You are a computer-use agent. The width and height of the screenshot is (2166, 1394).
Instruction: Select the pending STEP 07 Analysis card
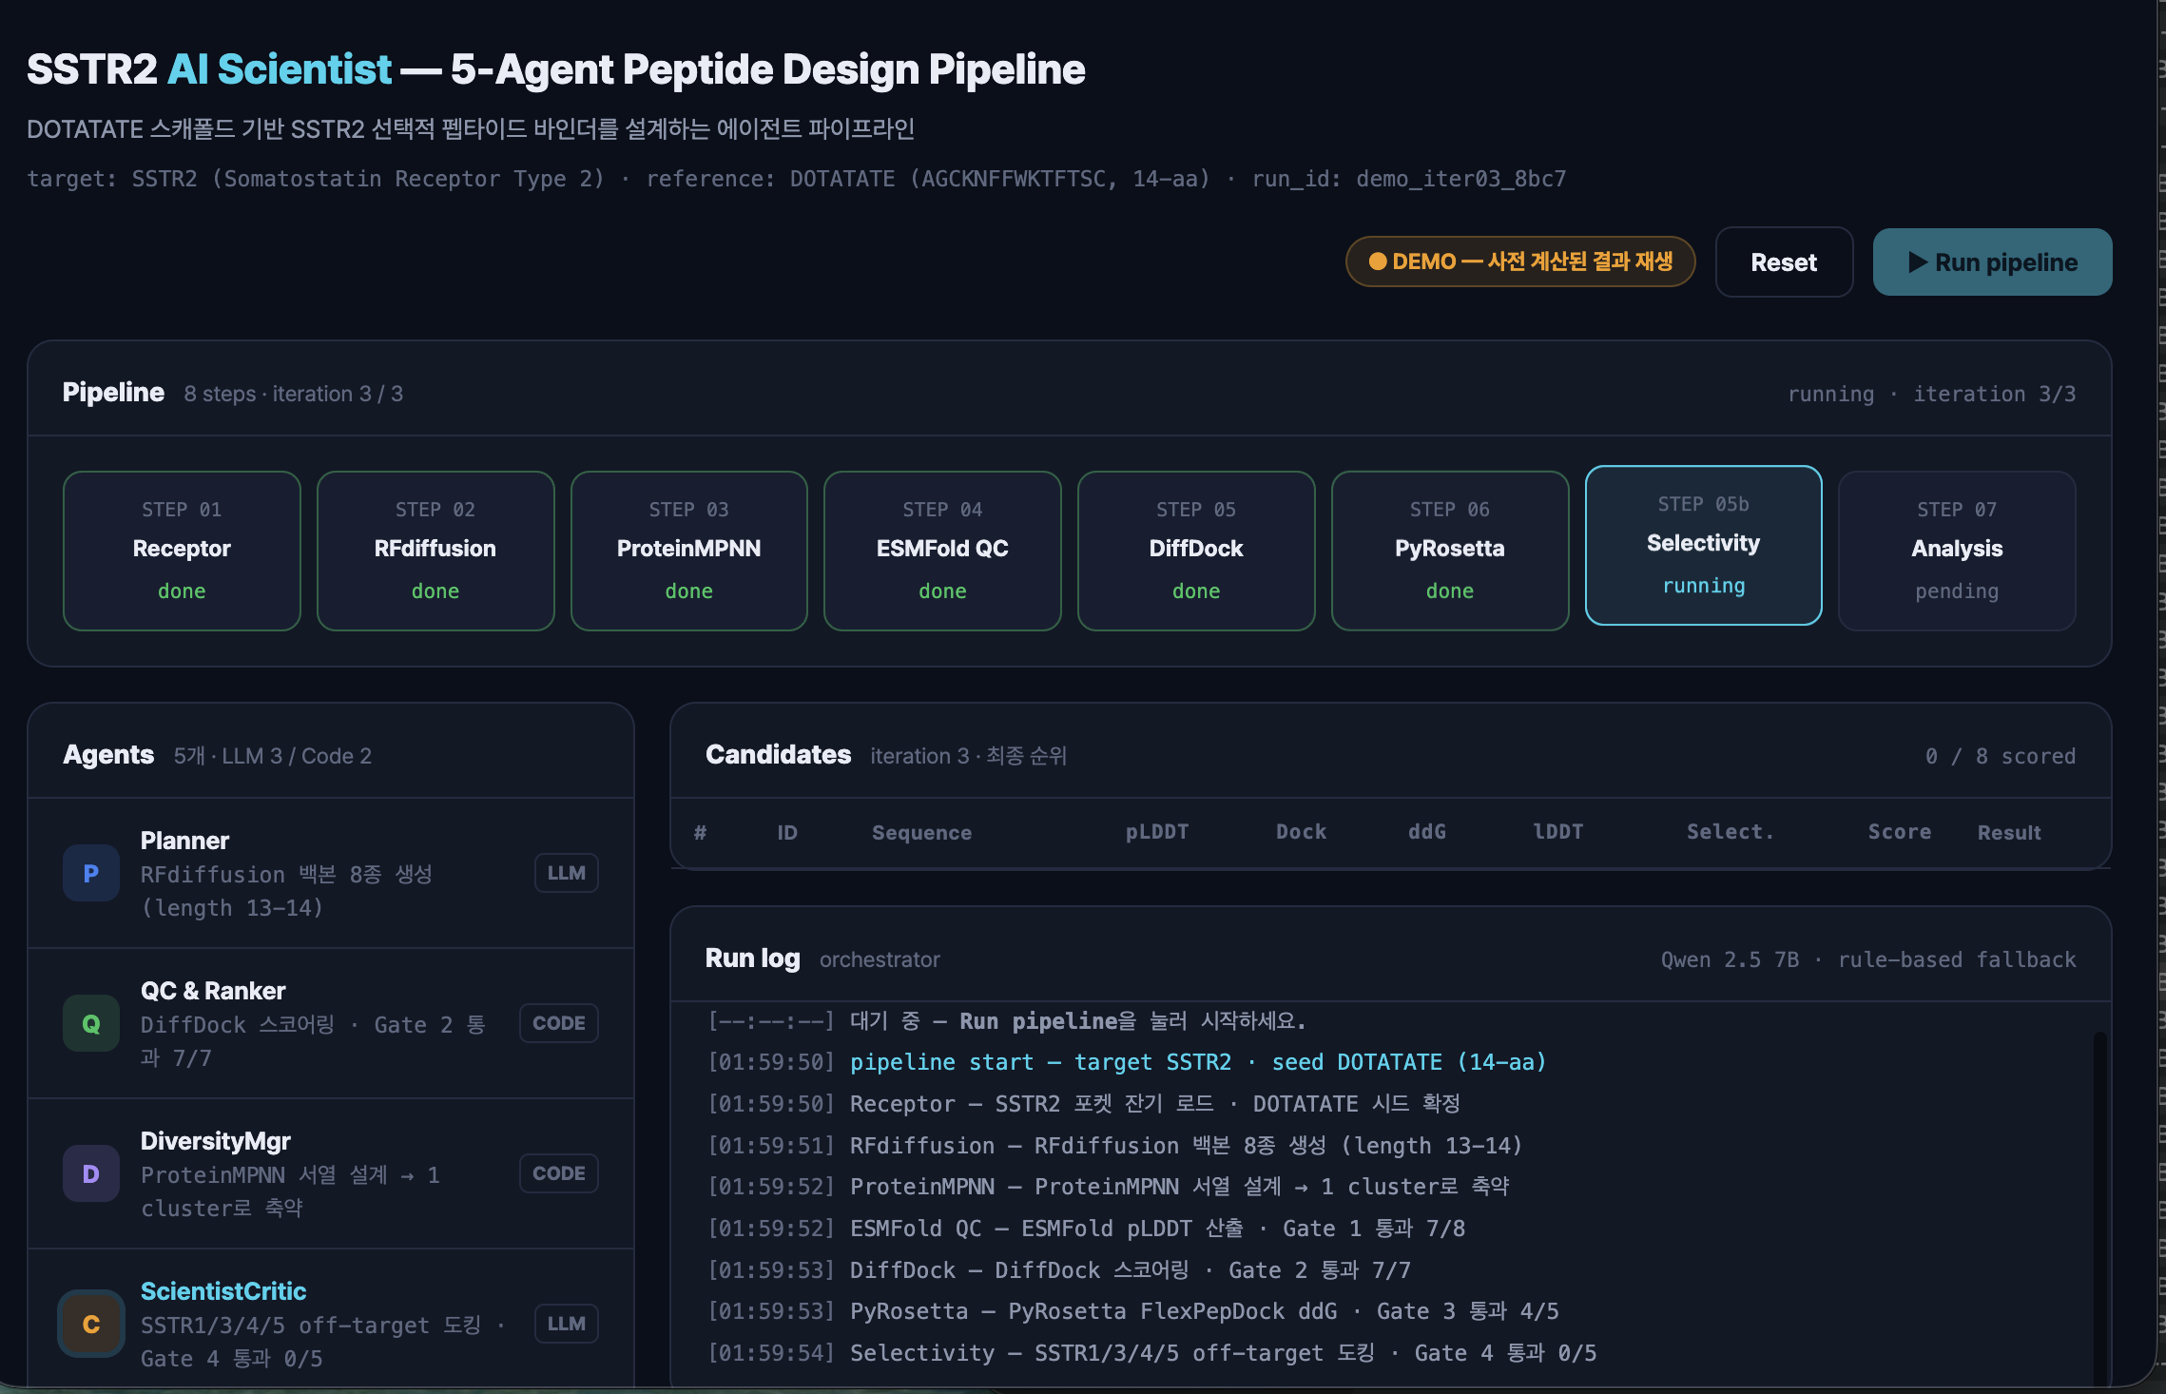(1957, 551)
